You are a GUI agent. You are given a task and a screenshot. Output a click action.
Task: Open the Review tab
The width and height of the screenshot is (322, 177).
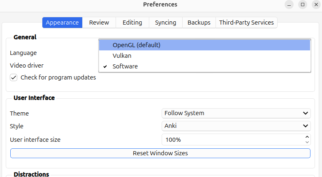tap(99, 23)
